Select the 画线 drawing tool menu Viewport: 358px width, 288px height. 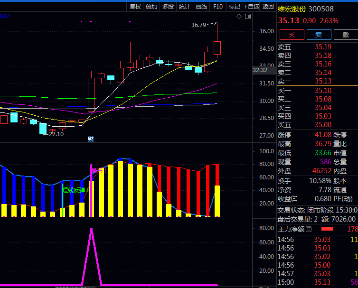click(201, 7)
